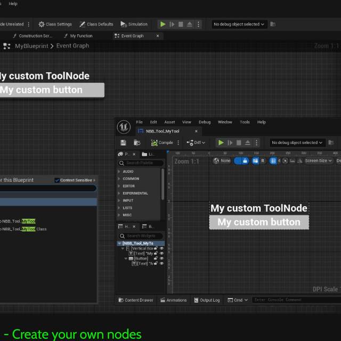Close the Event Graph tab

(158, 36)
